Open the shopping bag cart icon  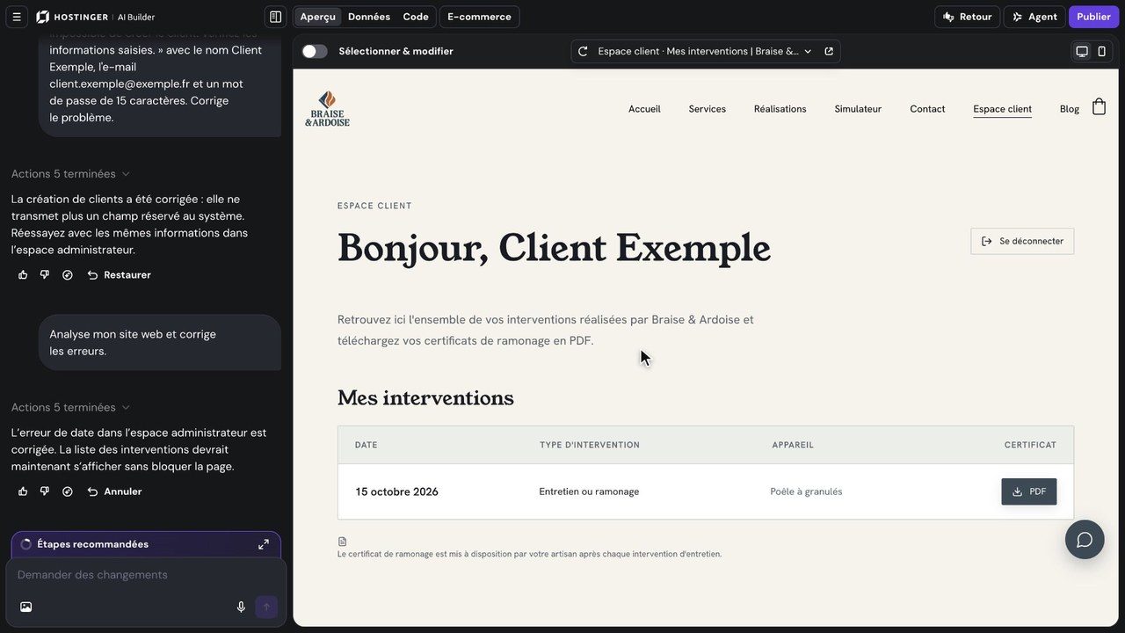[x=1099, y=107]
